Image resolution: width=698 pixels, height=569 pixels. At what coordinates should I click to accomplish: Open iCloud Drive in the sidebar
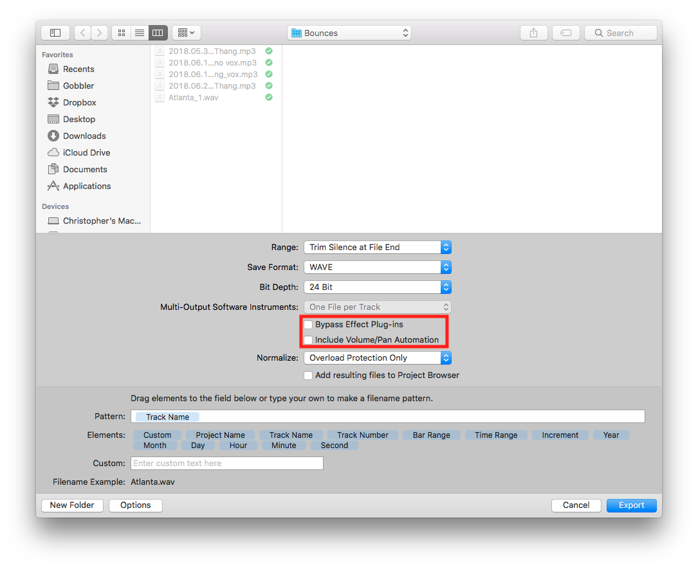tap(79, 152)
